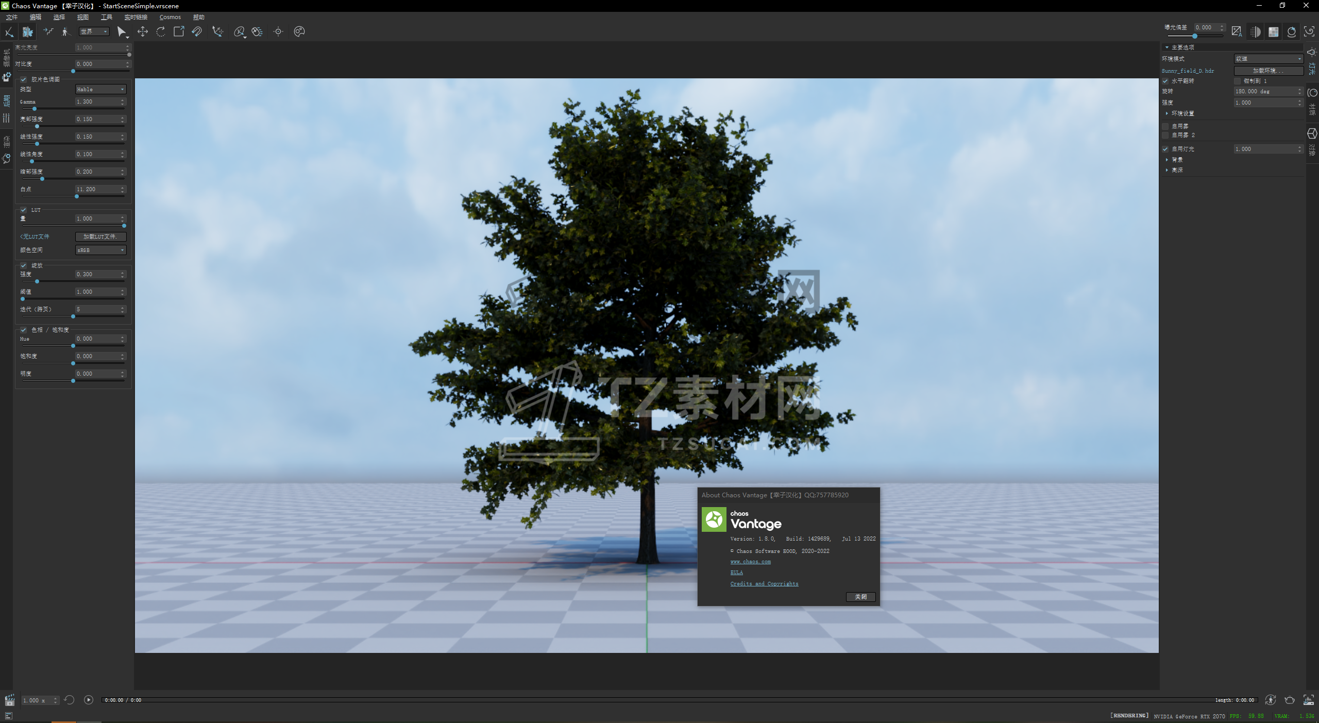Select the move (translate) tool icon

(143, 32)
